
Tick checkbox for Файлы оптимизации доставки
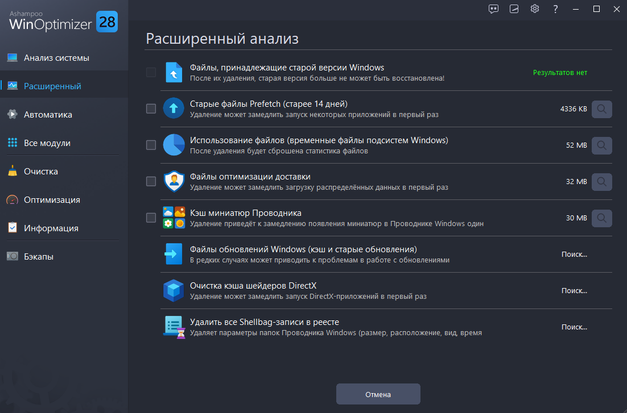[x=151, y=181]
